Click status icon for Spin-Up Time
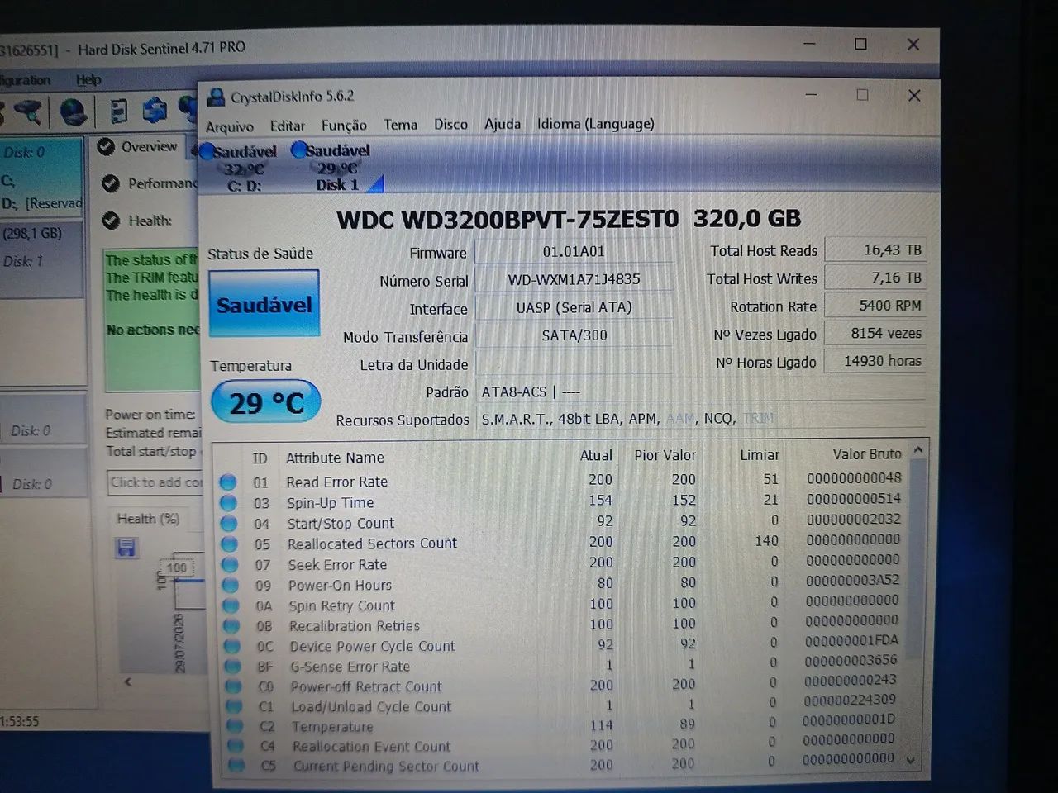The width and height of the screenshot is (1058, 793). point(229,503)
